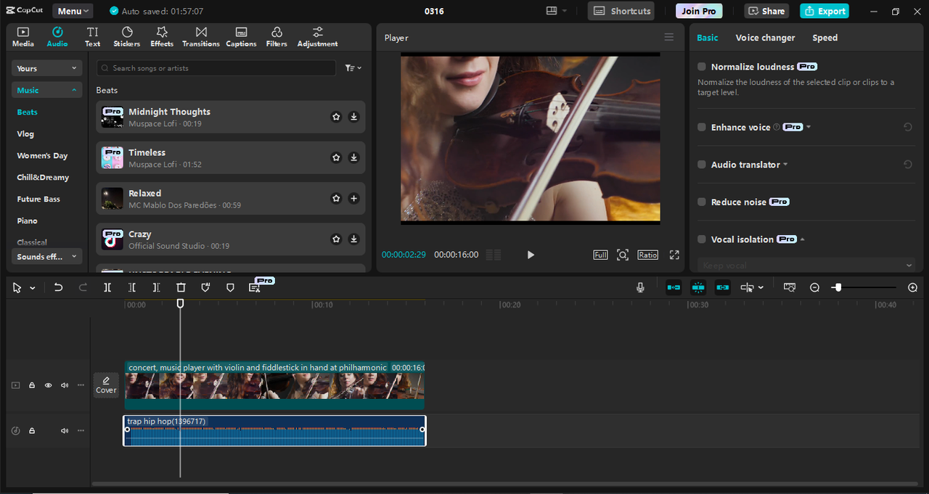Check the Normalize loudness option
Screen dimensions: 929x494
tap(702, 67)
